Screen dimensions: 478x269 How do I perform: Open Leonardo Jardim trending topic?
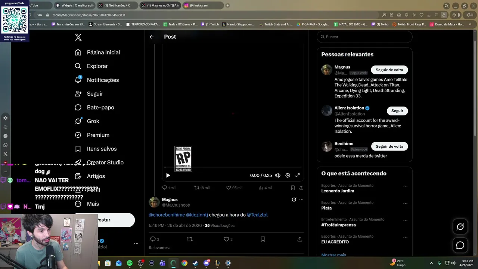coord(338,191)
